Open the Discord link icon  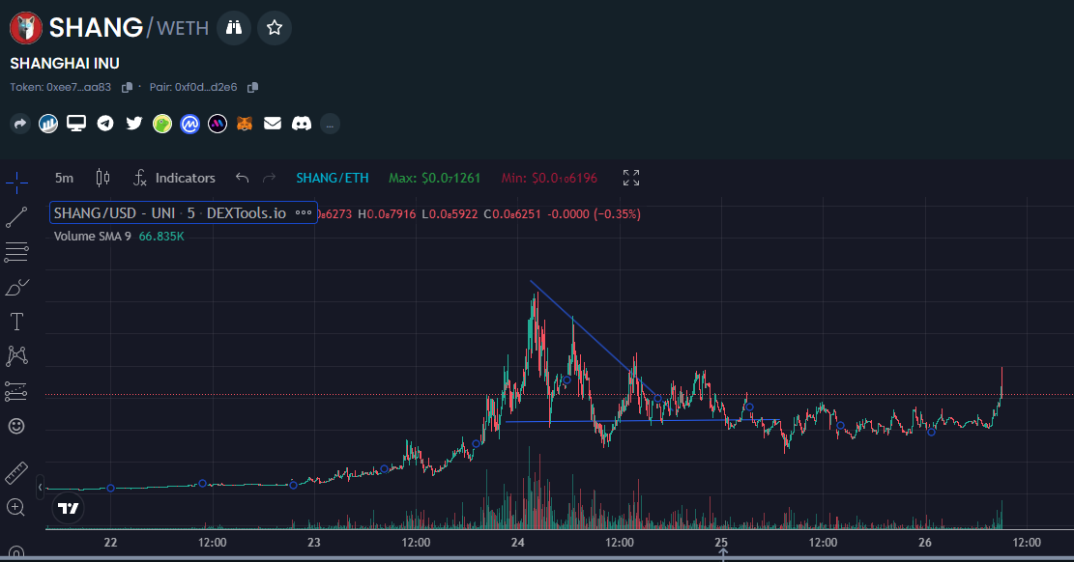click(302, 124)
